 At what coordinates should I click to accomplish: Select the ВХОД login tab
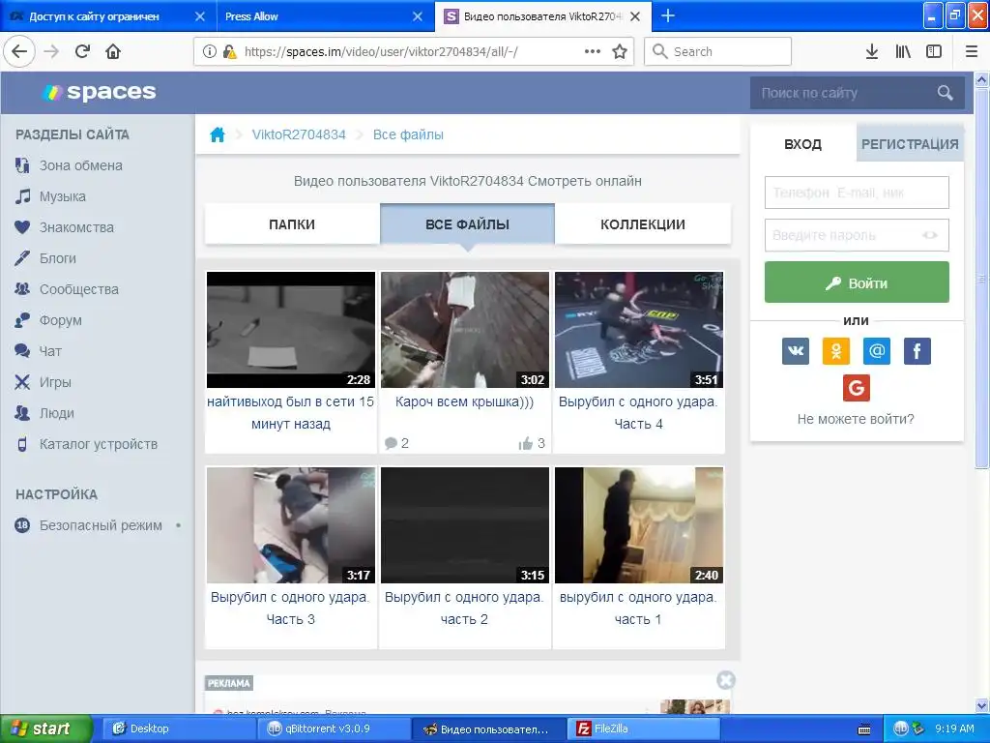803,144
